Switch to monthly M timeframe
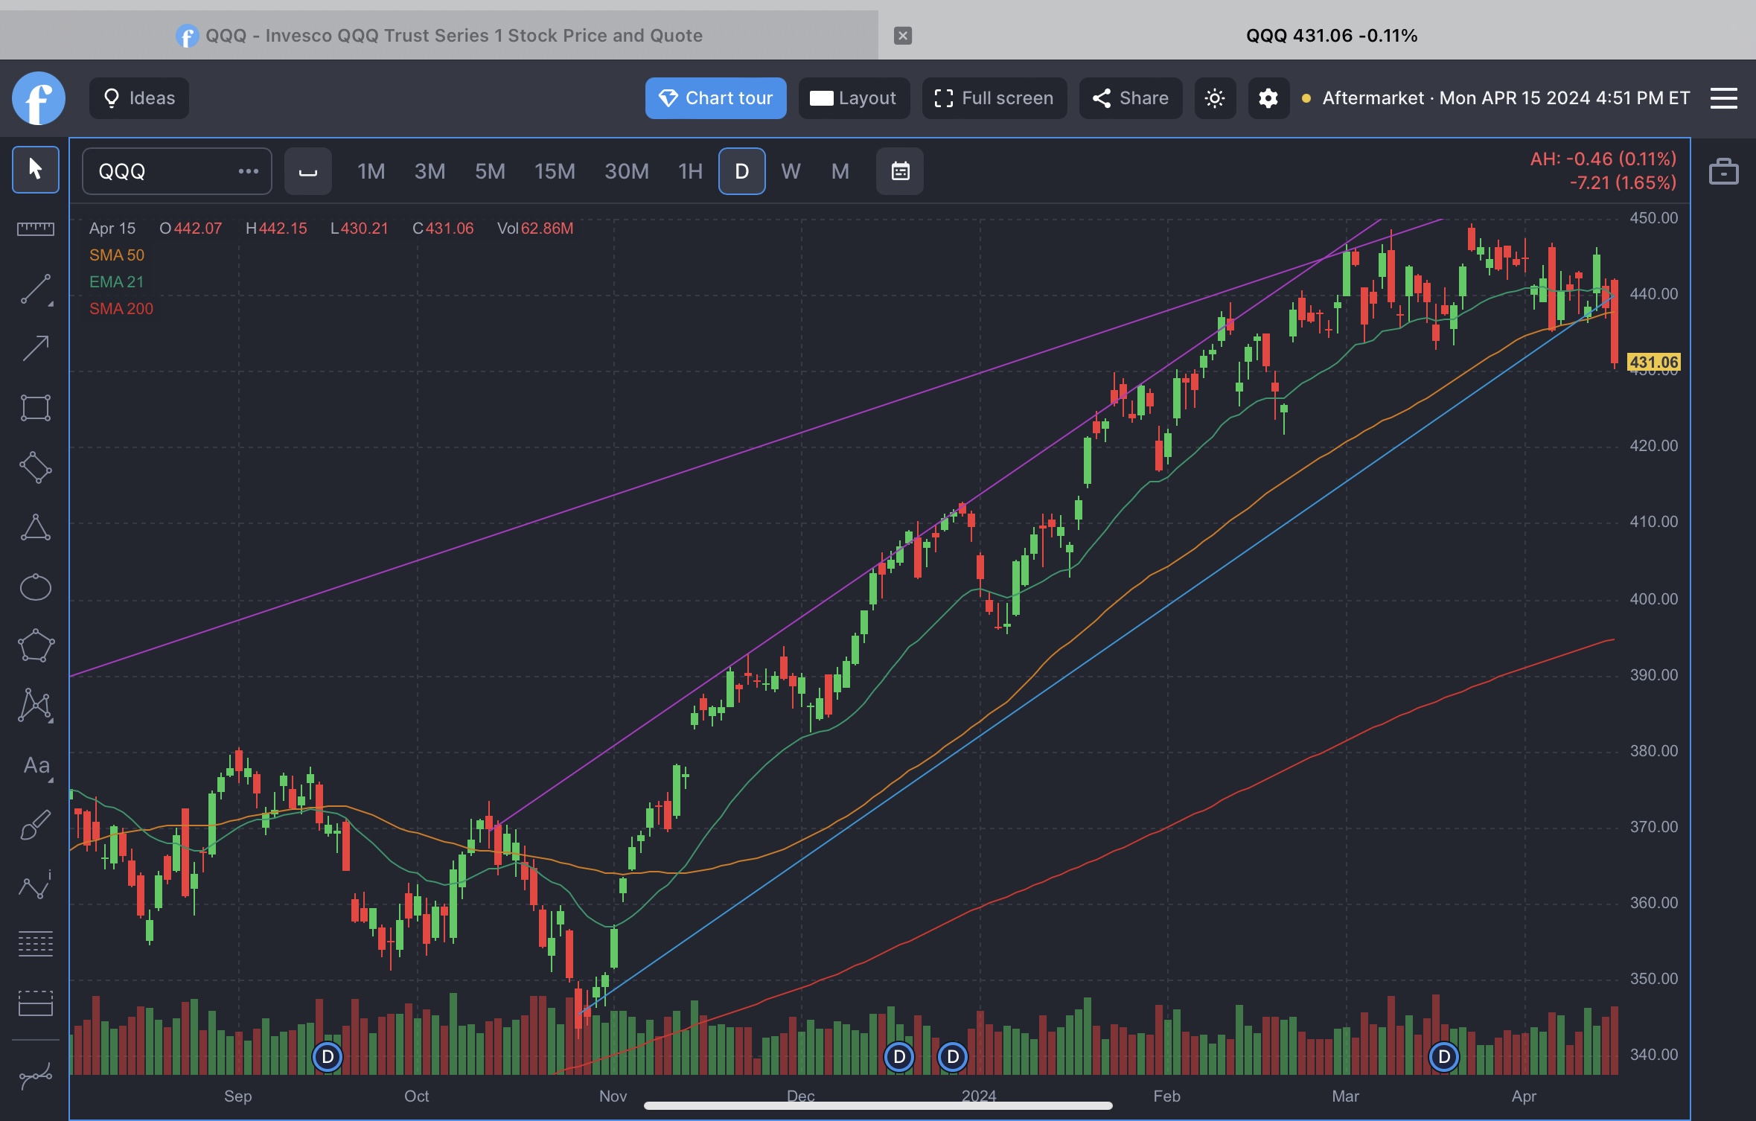1756x1121 pixels. [840, 171]
